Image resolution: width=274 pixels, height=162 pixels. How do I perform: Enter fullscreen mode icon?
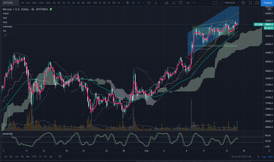tap(250, 3)
